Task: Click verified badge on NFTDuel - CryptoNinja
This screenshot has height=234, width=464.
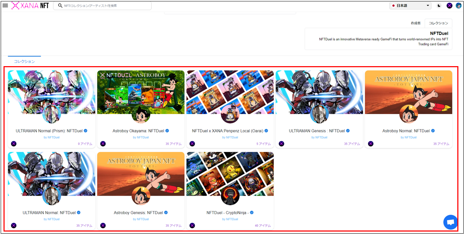Action: pos(252,213)
